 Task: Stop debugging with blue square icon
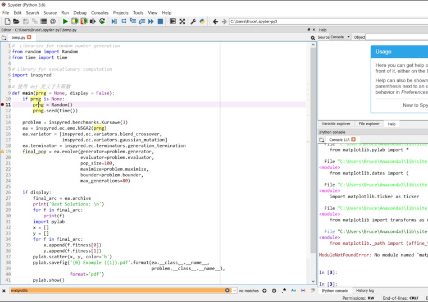click(x=160, y=21)
